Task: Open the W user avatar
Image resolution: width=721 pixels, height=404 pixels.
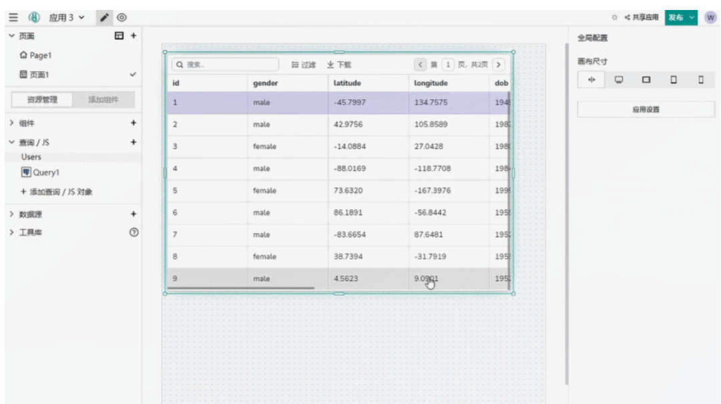Action: (x=710, y=17)
